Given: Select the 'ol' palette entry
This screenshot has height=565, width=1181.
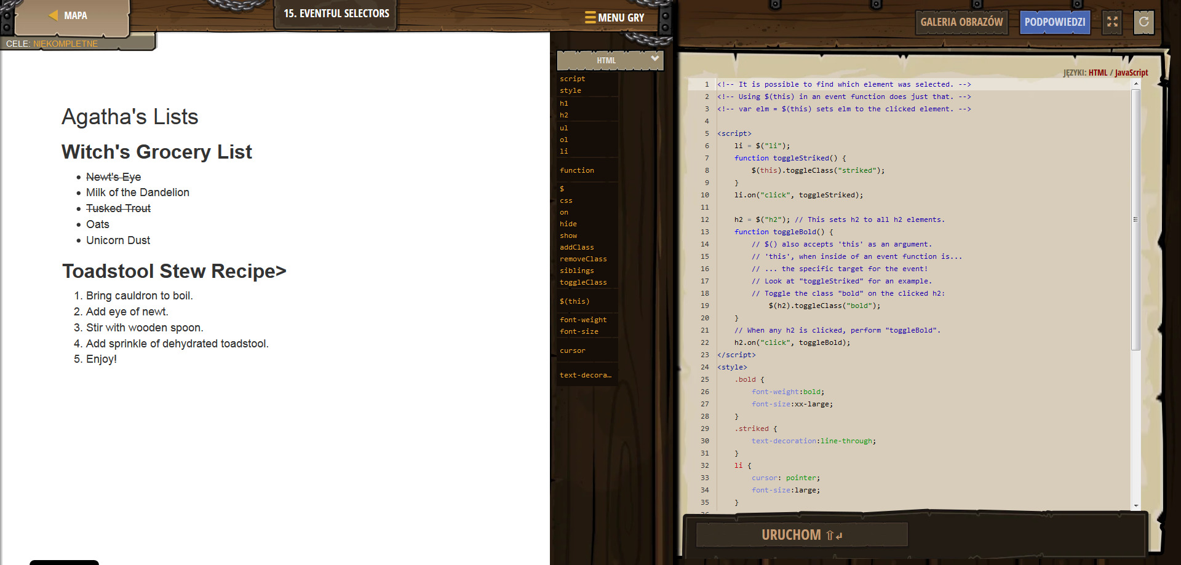Looking at the screenshot, I should [564, 140].
